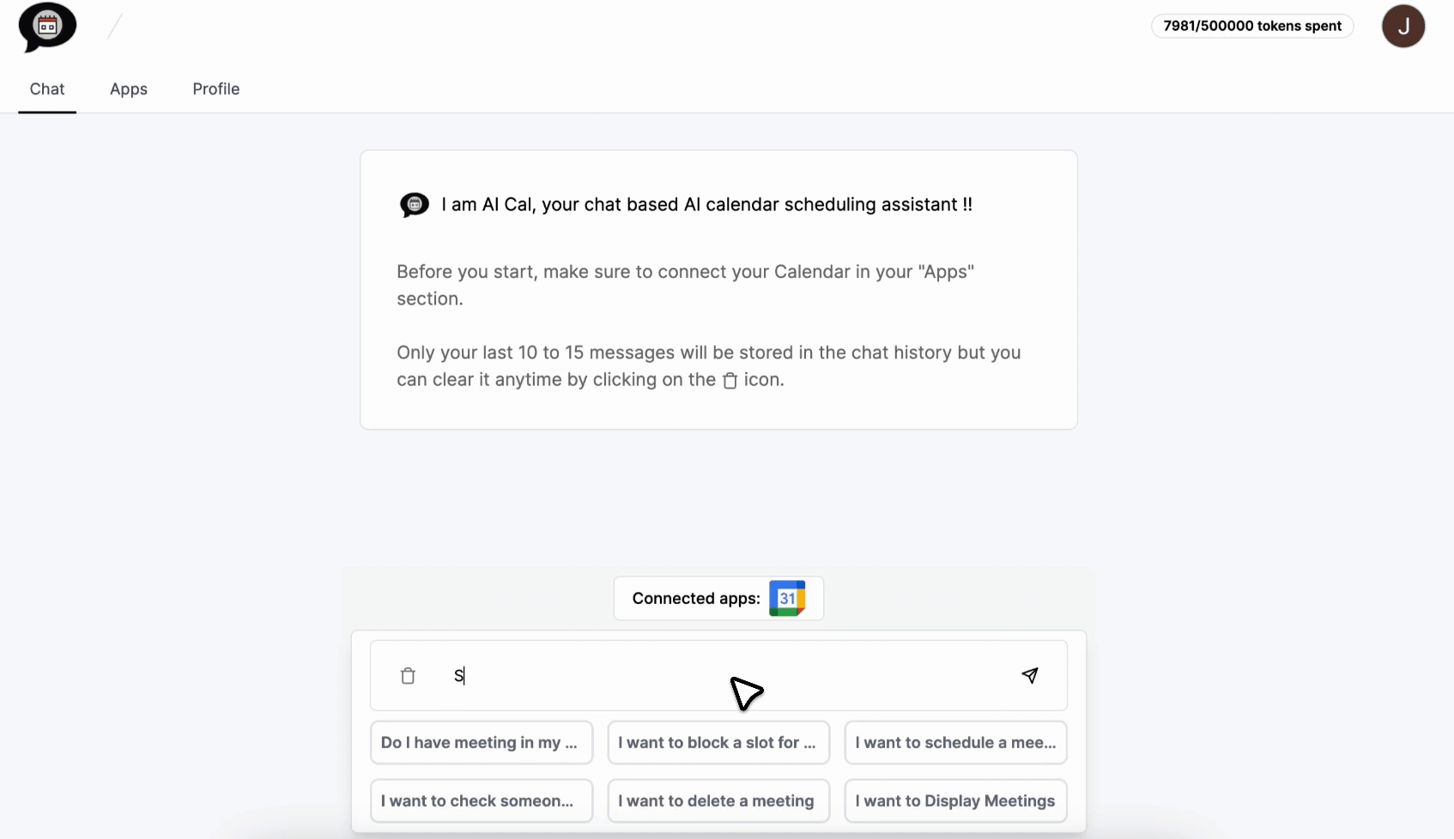Clear chat history with trash icon
The height and width of the screenshot is (839, 1454).
coord(408,676)
